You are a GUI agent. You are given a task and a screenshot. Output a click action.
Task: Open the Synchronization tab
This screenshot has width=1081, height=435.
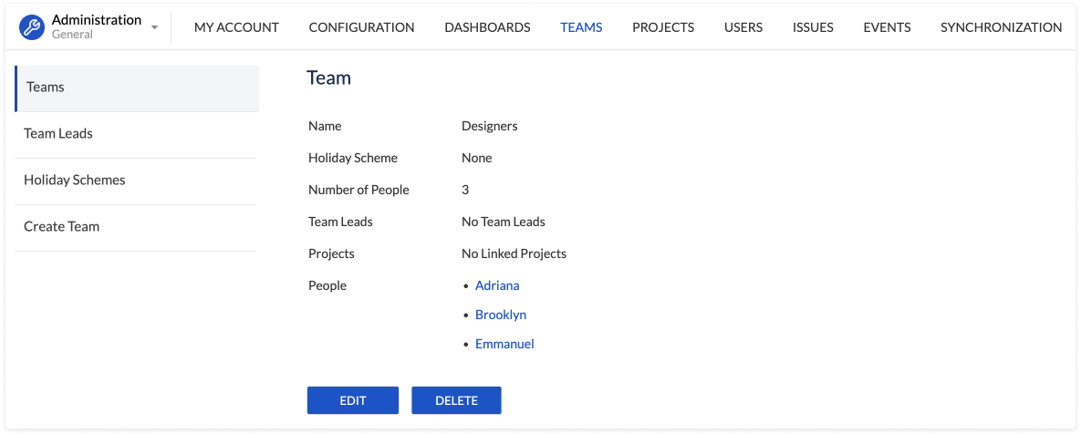pyautogui.click(x=1001, y=27)
